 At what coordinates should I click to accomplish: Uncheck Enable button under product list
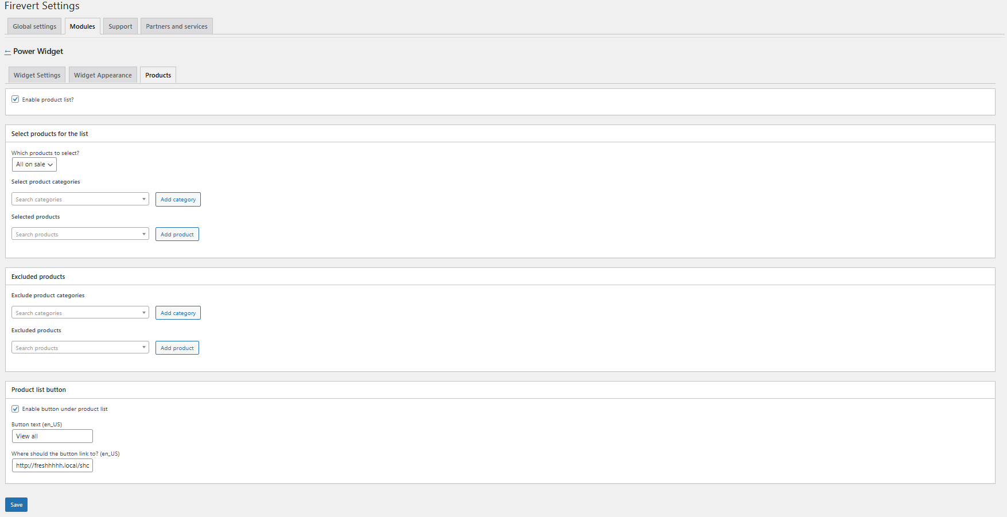click(x=15, y=409)
